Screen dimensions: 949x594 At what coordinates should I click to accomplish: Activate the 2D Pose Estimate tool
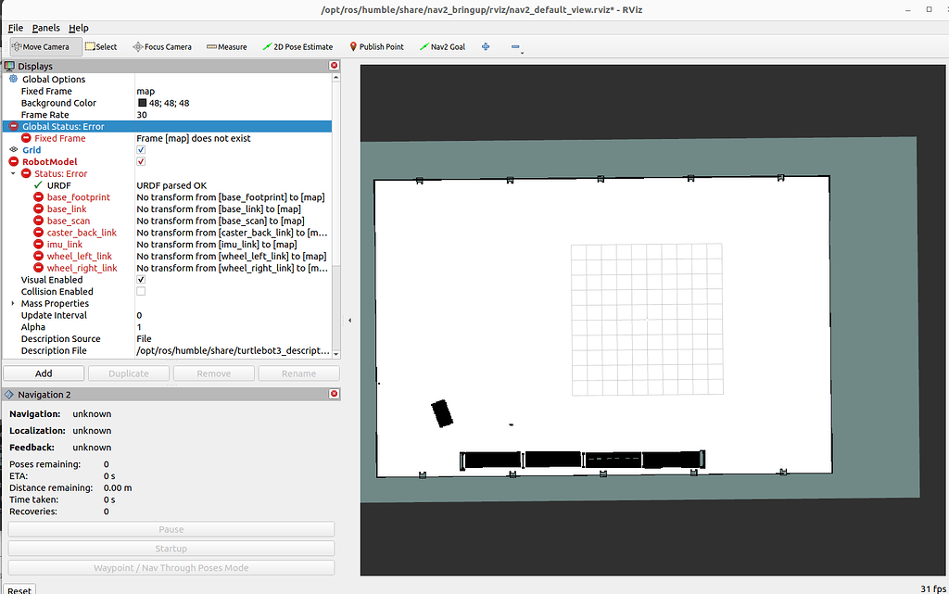point(297,45)
